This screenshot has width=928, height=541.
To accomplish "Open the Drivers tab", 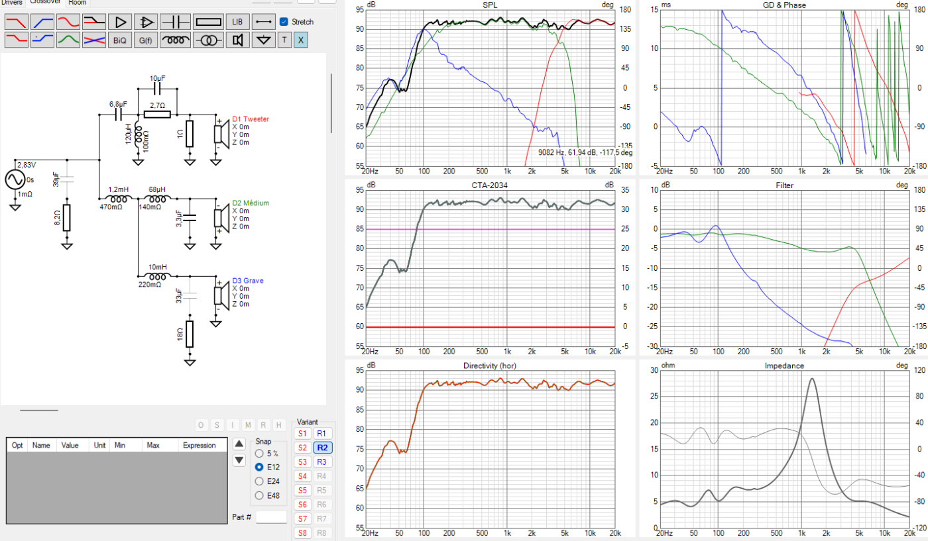I will [12, 3].
